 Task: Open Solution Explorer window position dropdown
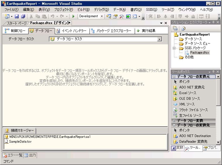click(x=210, y=23)
